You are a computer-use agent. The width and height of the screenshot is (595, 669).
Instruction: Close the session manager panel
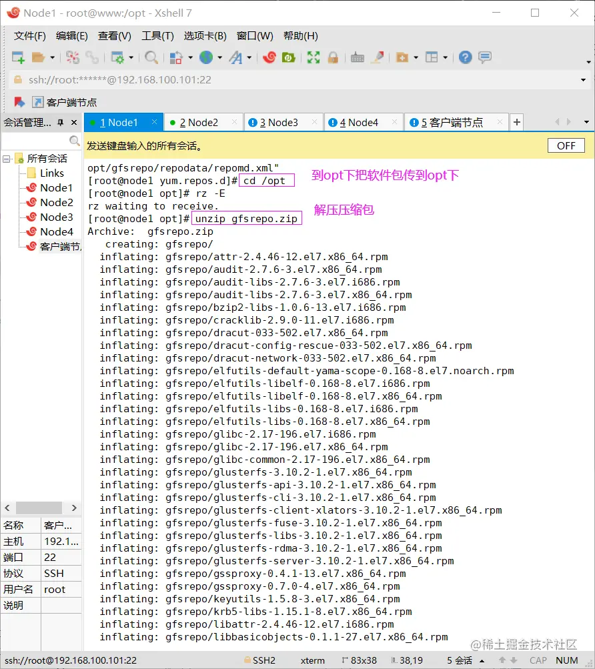[x=74, y=123]
